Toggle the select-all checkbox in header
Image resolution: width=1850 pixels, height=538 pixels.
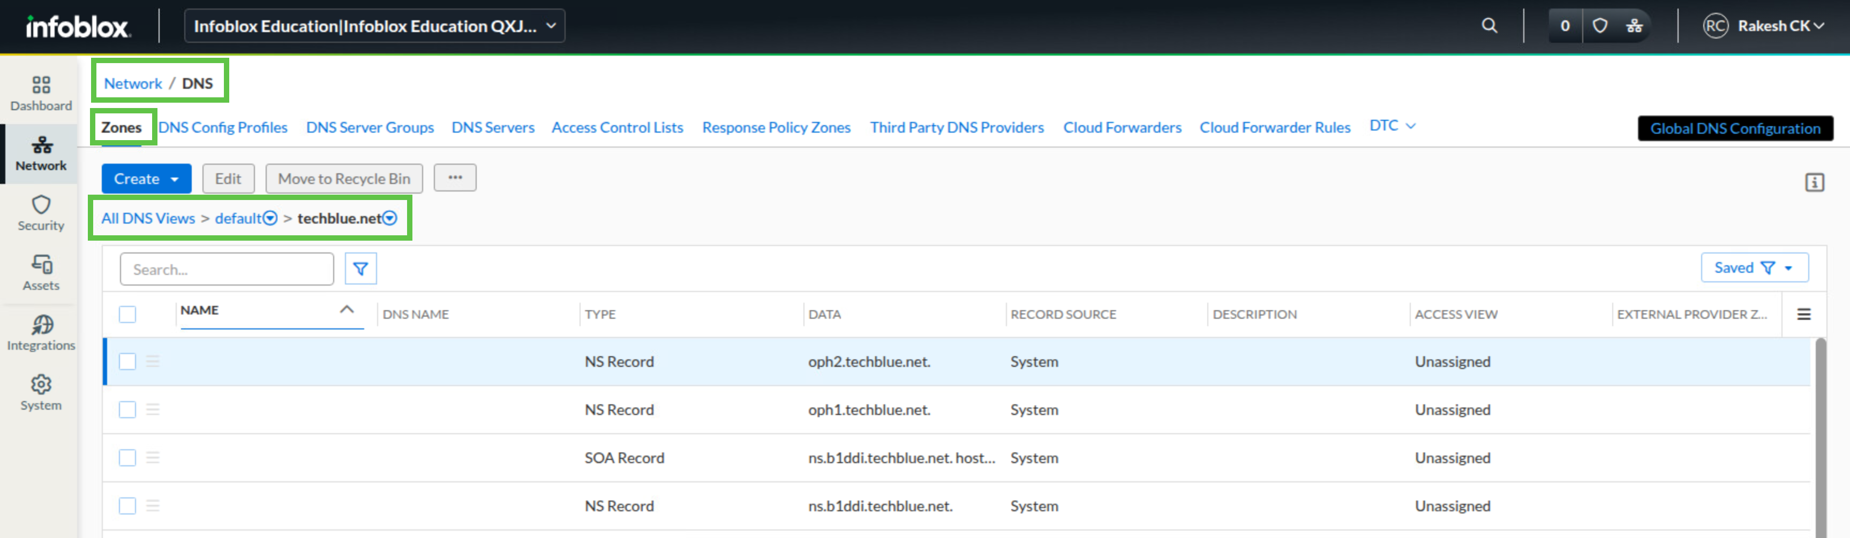127,314
